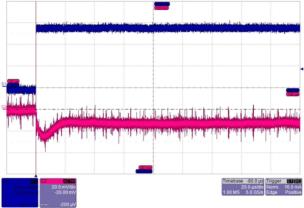Click the pink 100 mV top axis label
The height and width of the screenshot is (208, 304).
(x=161, y=8)
